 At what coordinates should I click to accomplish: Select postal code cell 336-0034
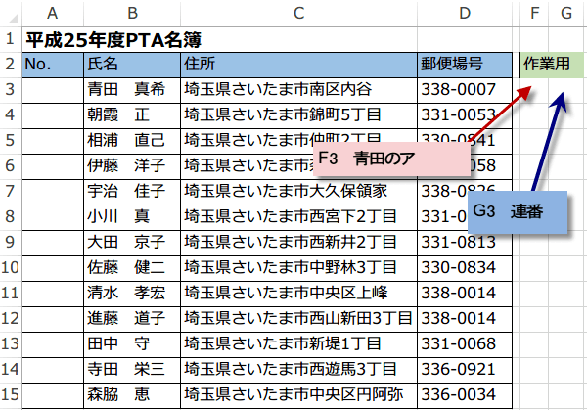click(x=465, y=395)
